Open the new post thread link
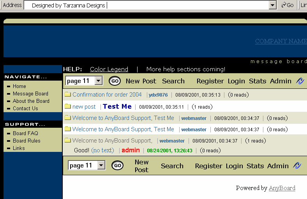 point(84,107)
